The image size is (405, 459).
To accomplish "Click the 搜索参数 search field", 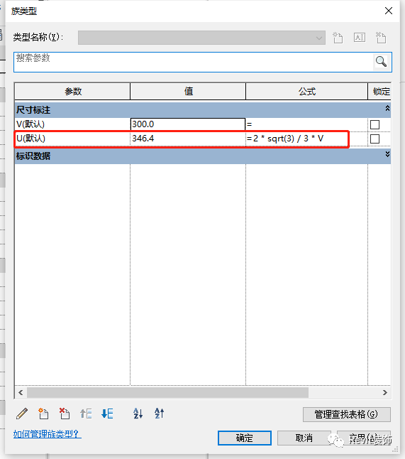I will click(x=193, y=62).
